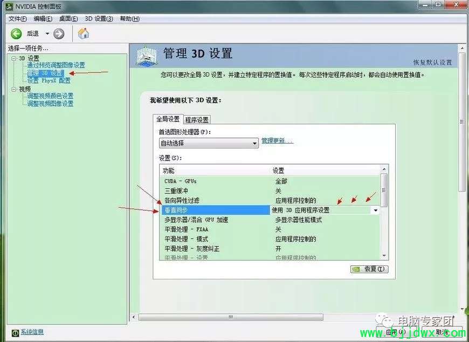Collapse the 视频 tree node
Screen dimensions: 469x342
point(14,89)
